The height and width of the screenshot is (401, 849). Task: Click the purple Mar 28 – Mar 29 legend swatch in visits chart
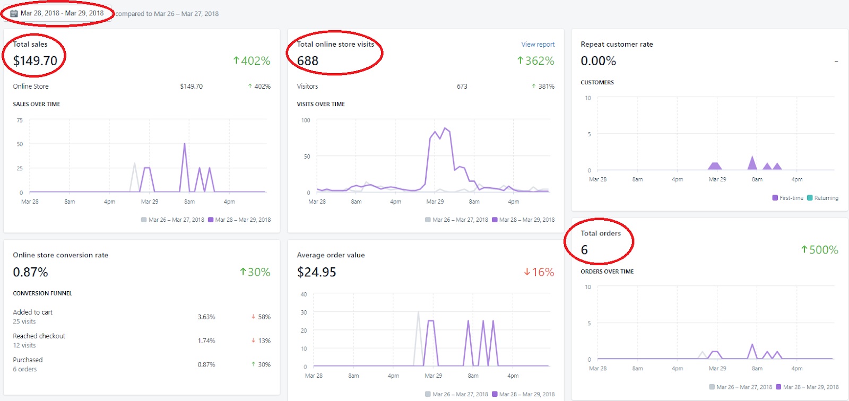pyautogui.click(x=495, y=220)
